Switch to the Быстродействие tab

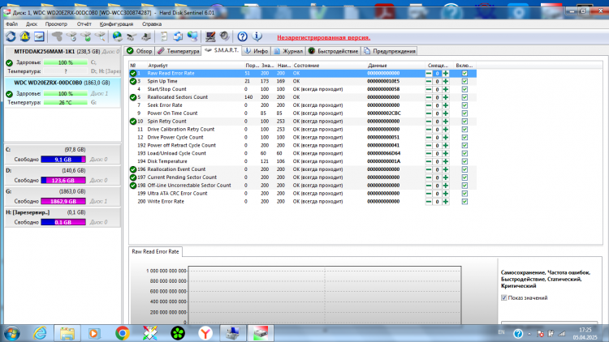click(x=333, y=51)
